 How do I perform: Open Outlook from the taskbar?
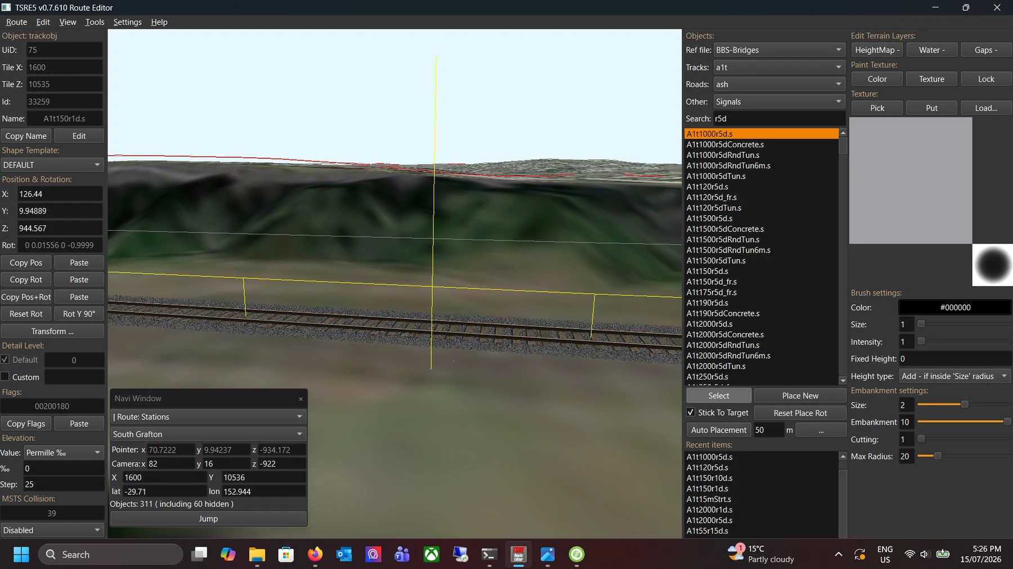344,554
